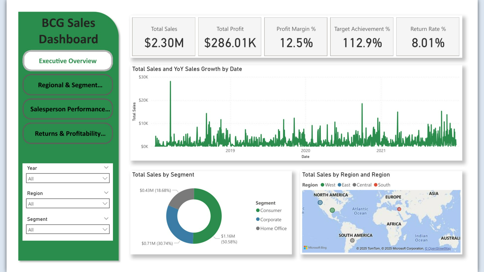Viewport: 484px width, 272px height.
Task: Open the Segment slicer dropdown
Action: (68, 229)
